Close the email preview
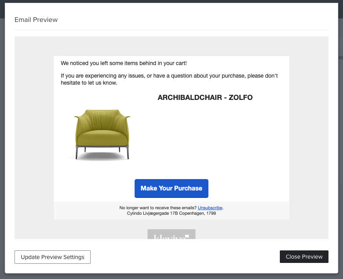 click(304, 257)
